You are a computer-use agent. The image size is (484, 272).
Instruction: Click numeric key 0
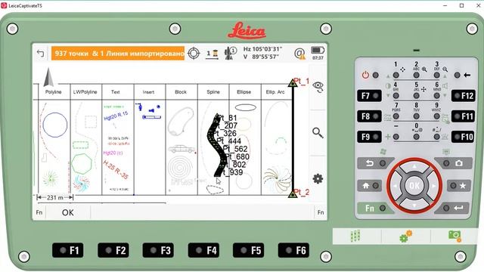point(417,137)
